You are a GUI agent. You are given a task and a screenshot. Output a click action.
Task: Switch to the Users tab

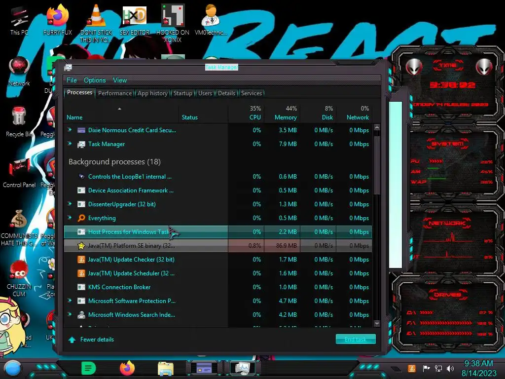coord(205,93)
